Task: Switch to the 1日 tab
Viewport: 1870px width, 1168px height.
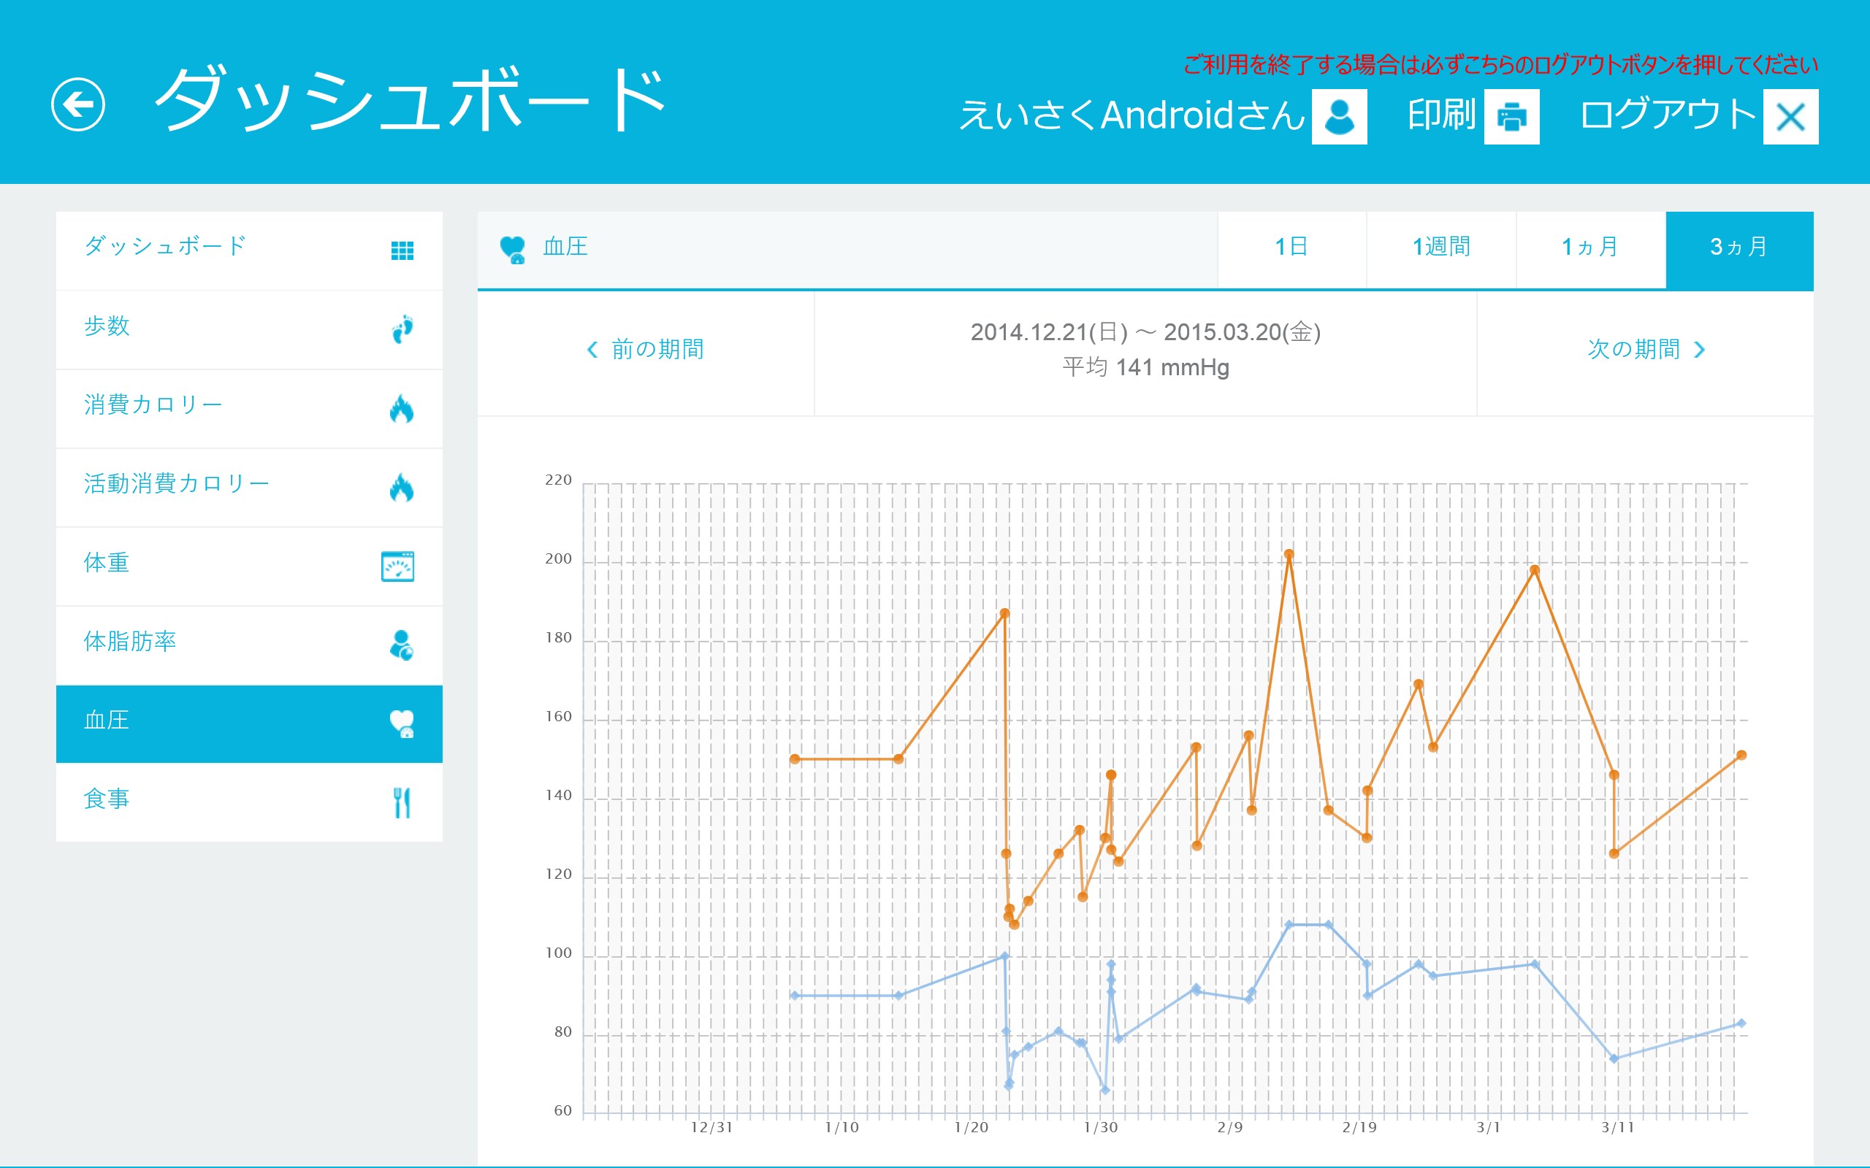Action: [x=1291, y=247]
